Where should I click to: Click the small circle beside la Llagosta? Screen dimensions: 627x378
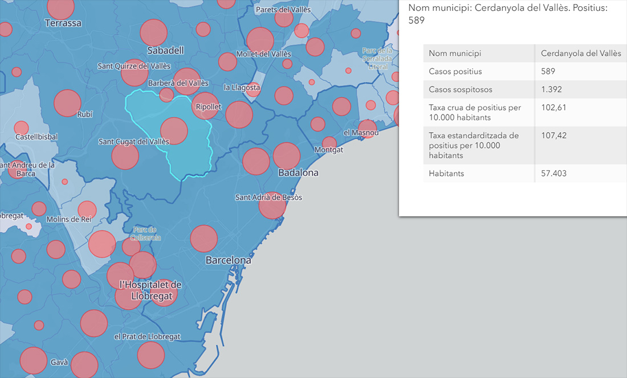tap(254, 88)
